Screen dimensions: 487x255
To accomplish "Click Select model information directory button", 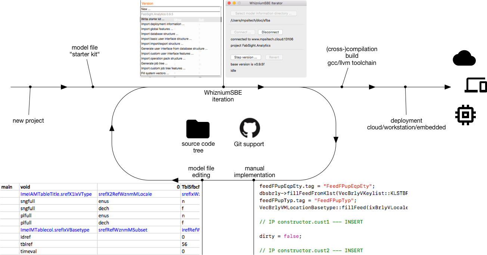I will coord(264,13).
